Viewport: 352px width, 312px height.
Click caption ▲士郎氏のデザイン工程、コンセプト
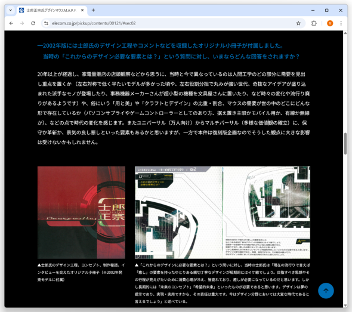(81, 272)
